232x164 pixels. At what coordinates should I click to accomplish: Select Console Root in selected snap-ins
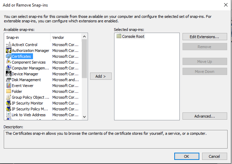(x=133, y=36)
